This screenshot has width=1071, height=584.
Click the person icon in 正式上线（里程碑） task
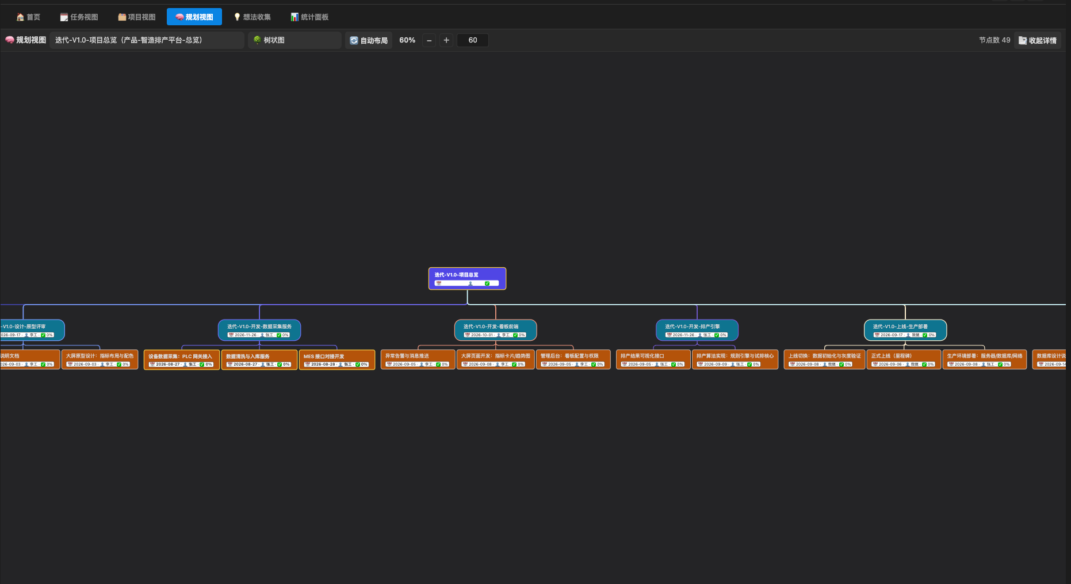click(908, 364)
